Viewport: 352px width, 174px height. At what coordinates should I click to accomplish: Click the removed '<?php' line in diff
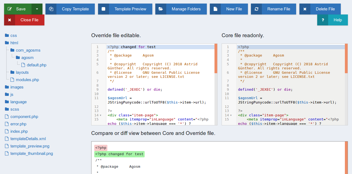point(101,148)
